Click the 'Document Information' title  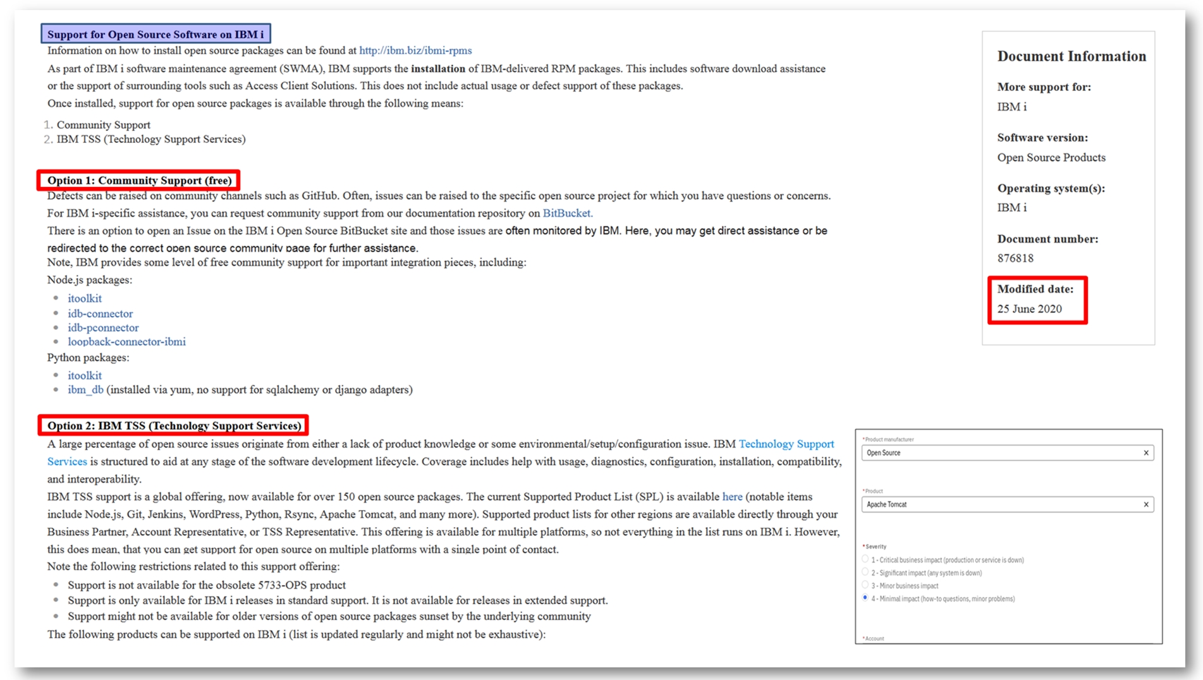pyautogui.click(x=1072, y=56)
